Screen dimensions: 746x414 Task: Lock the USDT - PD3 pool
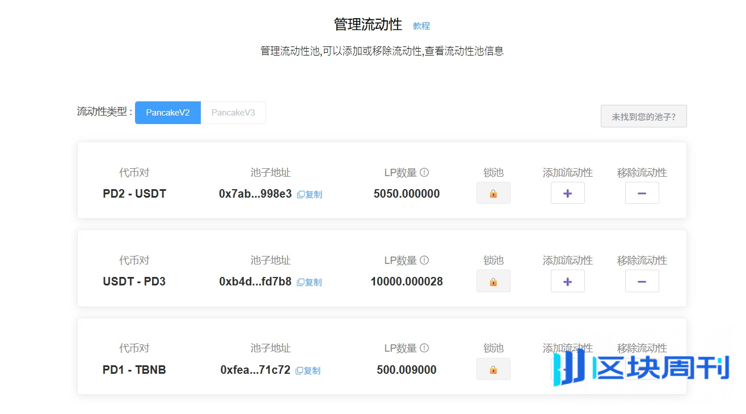point(493,281)
